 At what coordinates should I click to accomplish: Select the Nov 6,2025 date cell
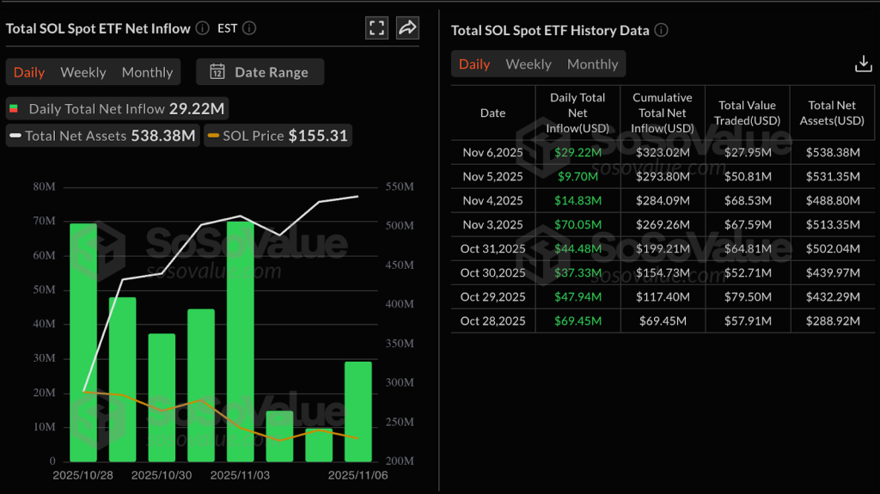[492, 152]
